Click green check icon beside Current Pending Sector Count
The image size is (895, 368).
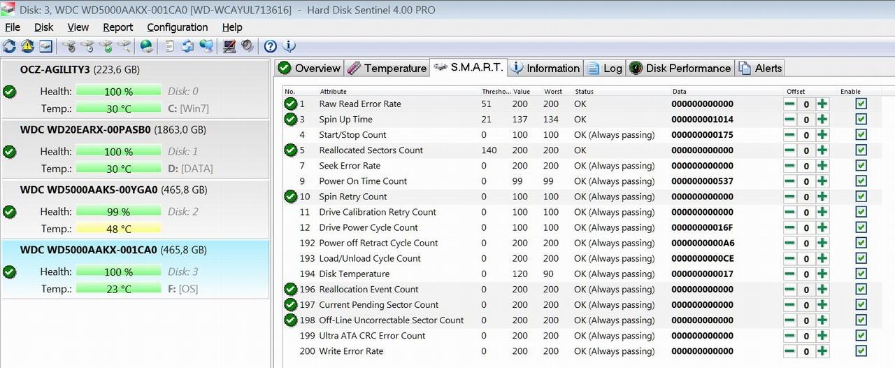[290, 304]
